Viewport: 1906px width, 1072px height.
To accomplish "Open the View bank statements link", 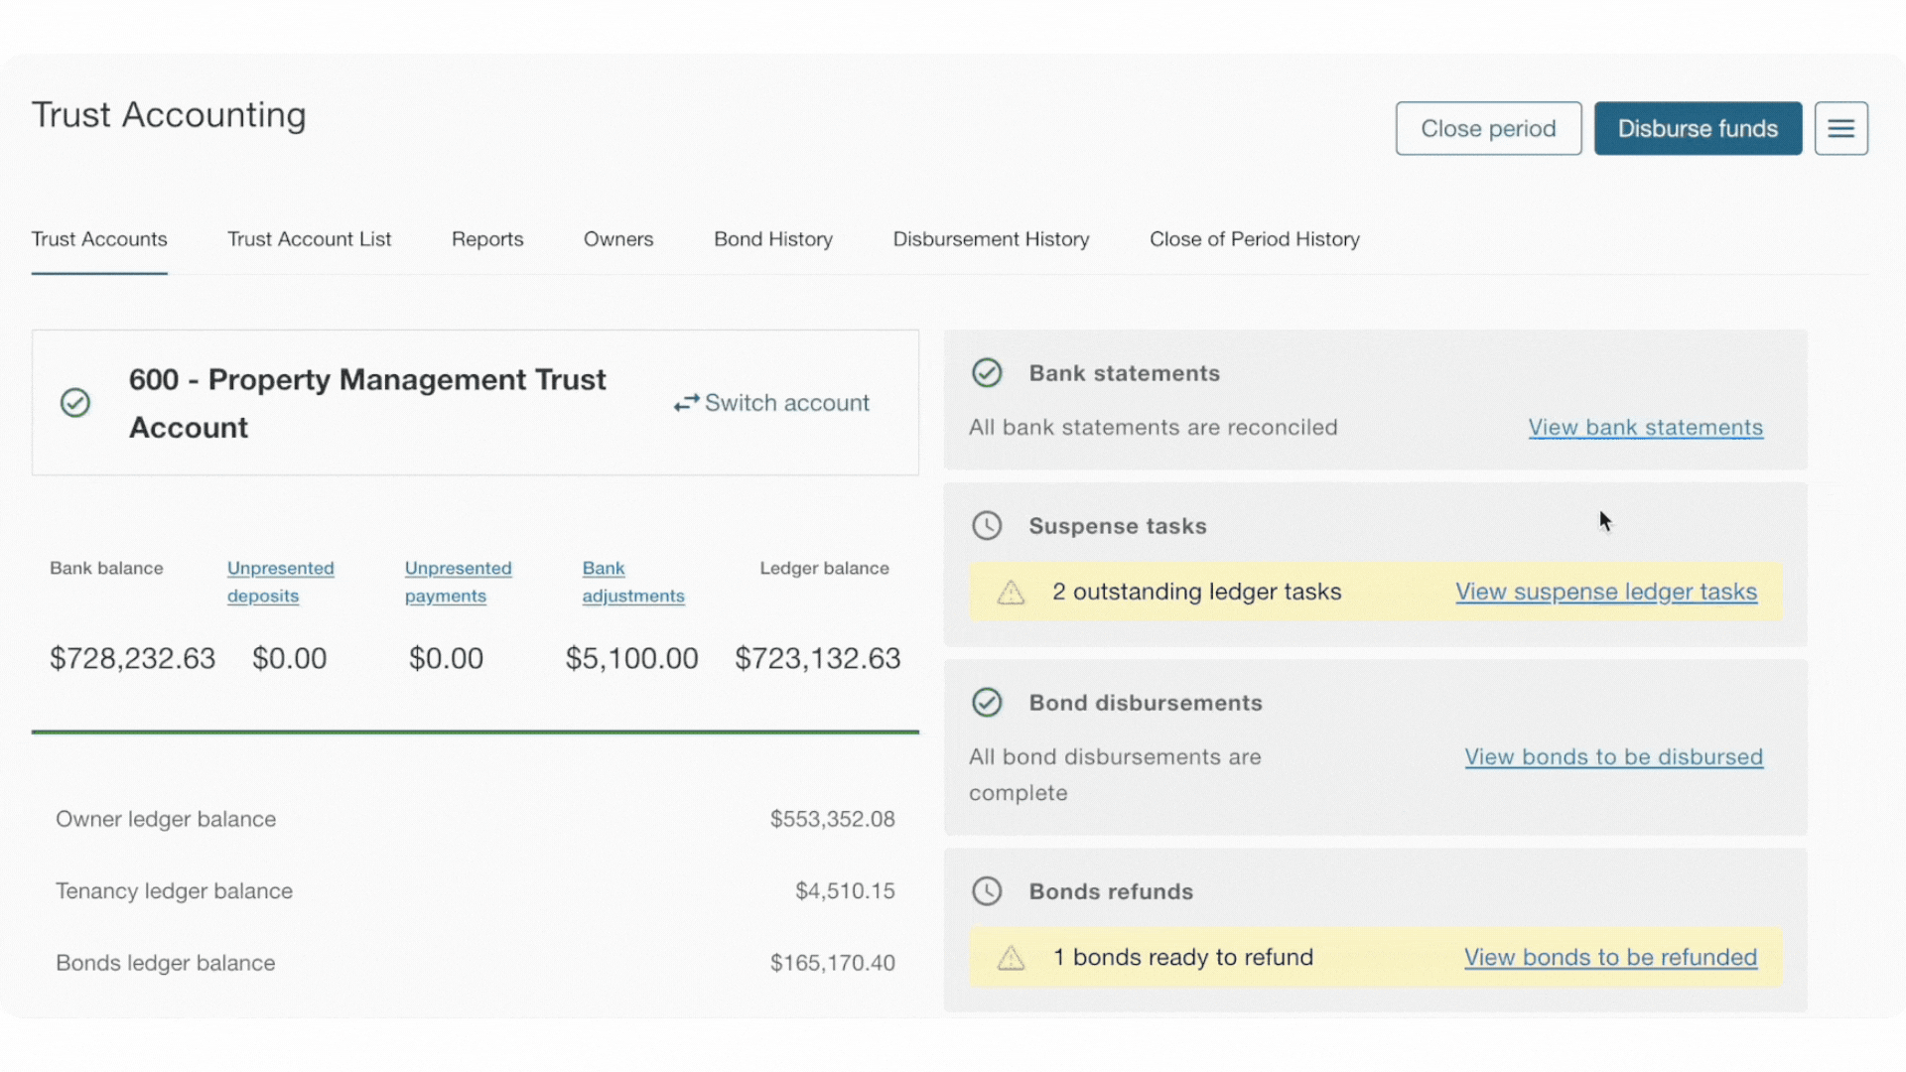I will (1645, 428).
